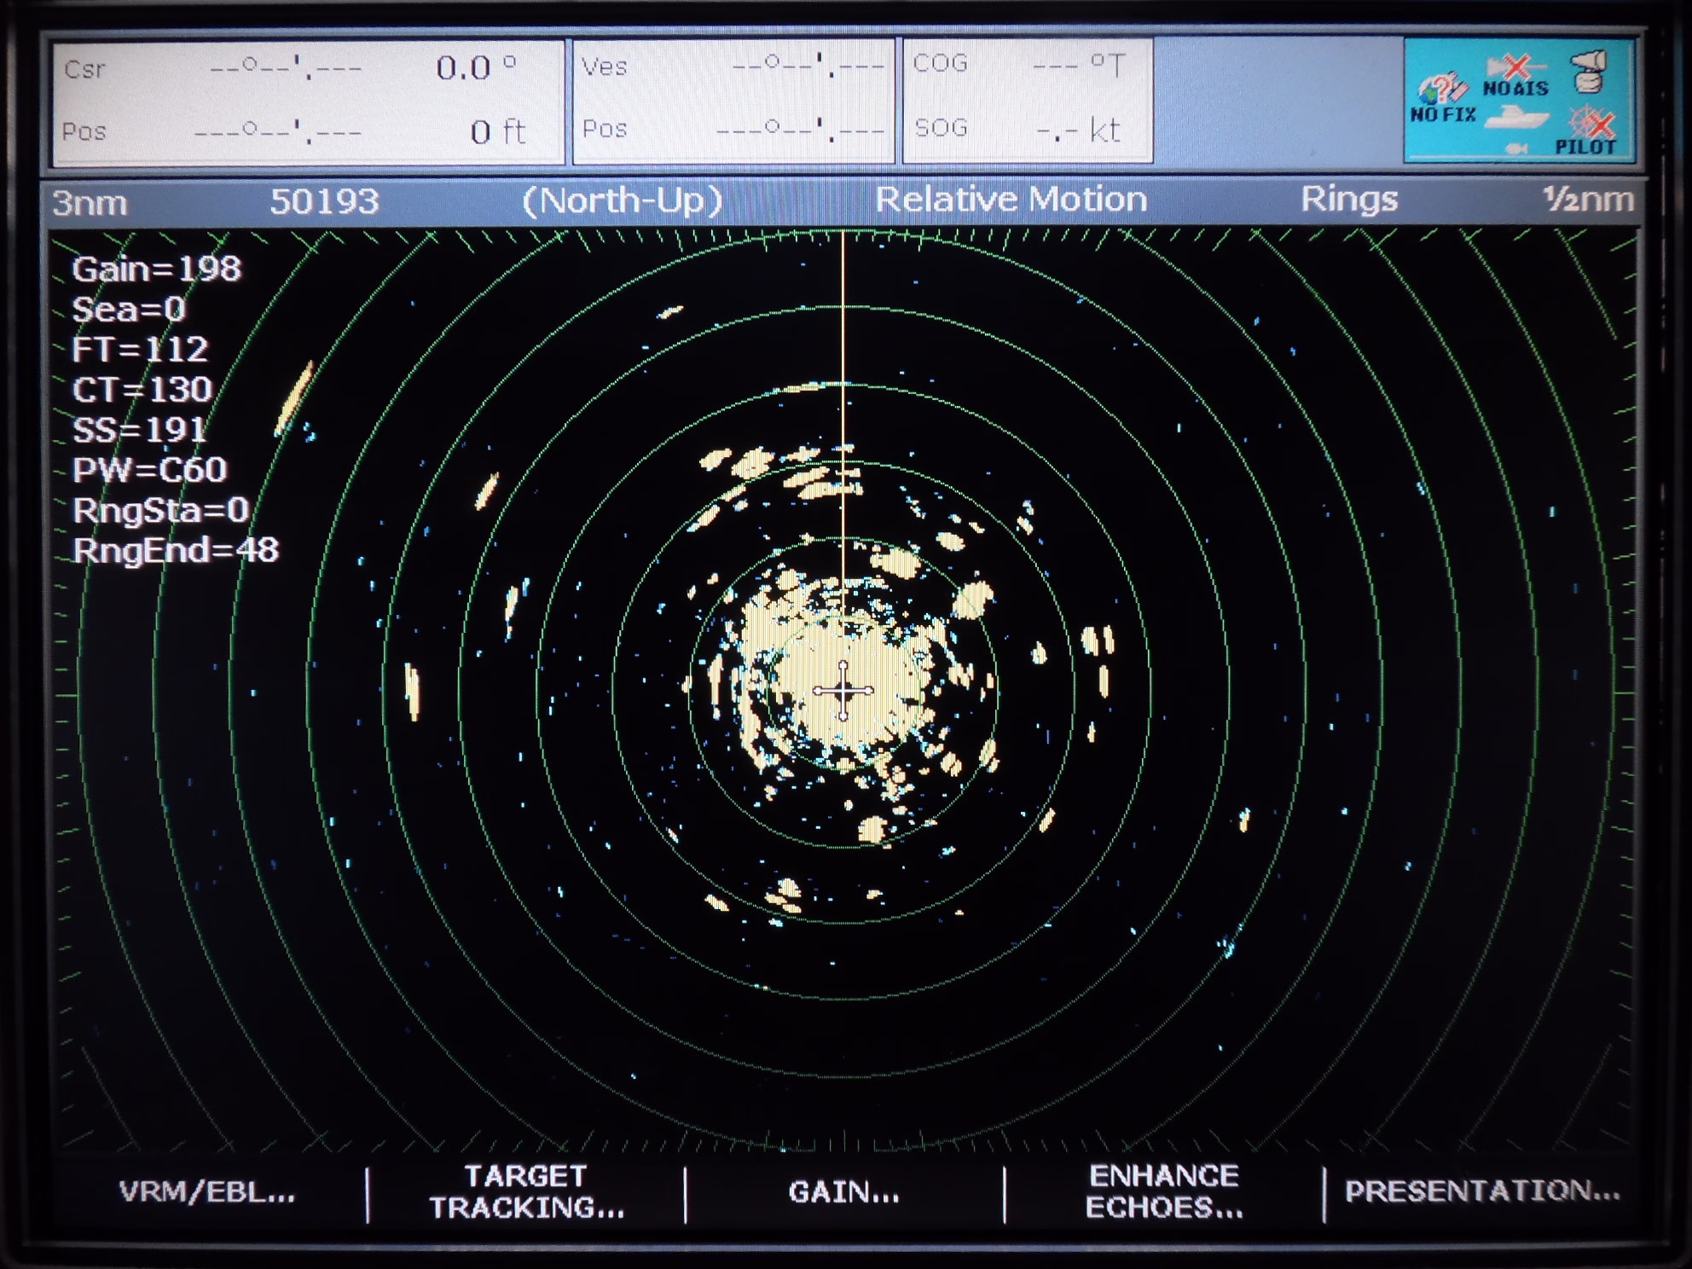Select the PILOT autopilot status icon
The image size is (1692, 1269).
tap(1586, 131)
